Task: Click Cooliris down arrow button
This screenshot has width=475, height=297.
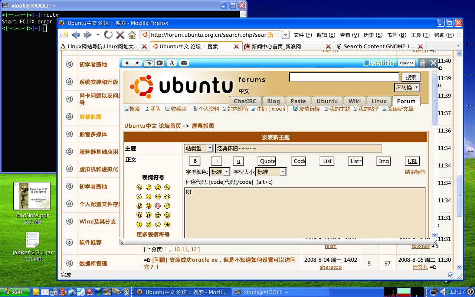Action: [137, 63]
